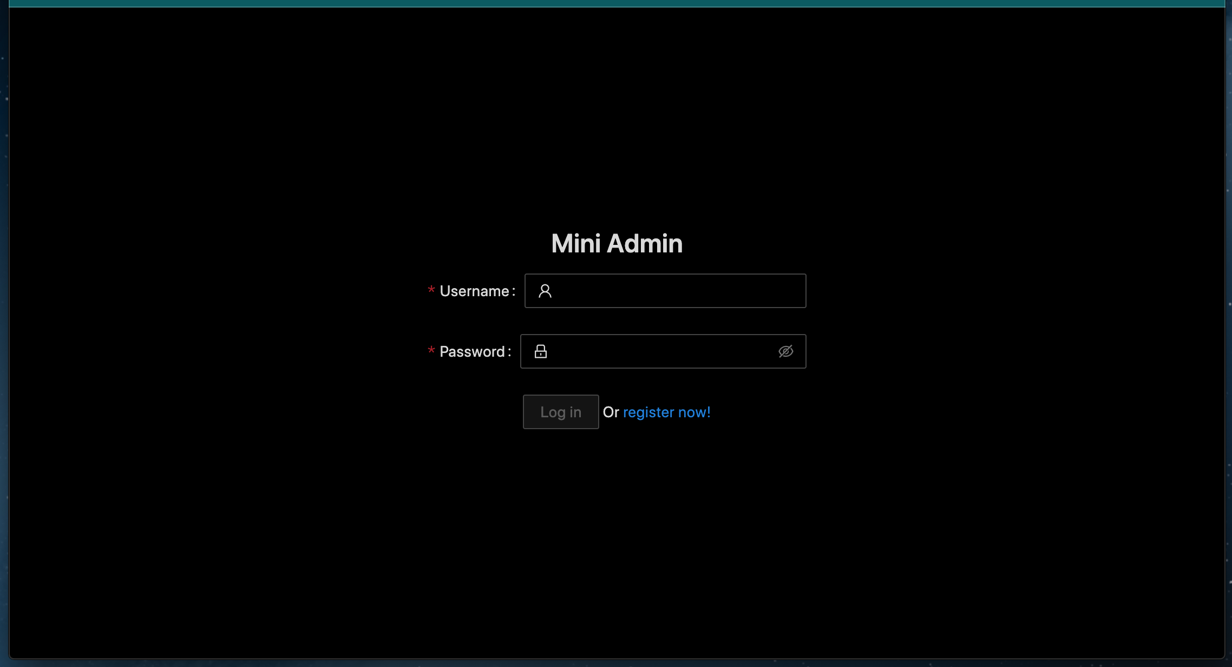This screenshot has height=667, width=1232.
Task: Open the 'register now!' link
Action: click(666, 412)
